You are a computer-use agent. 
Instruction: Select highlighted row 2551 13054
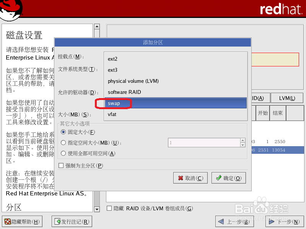[x=278, y=150]
